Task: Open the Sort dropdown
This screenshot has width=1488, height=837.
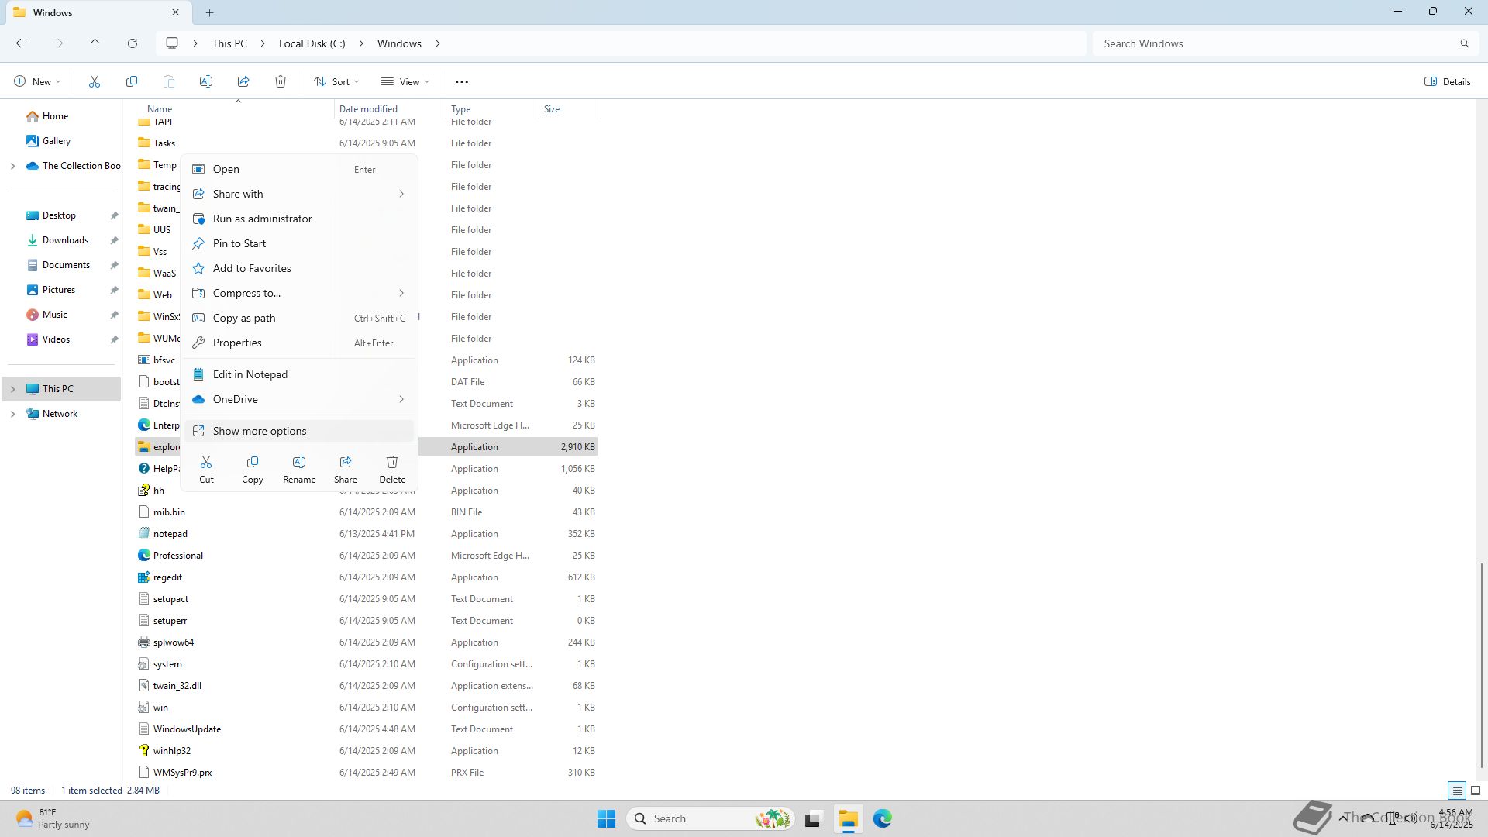Action: (x=336, y=81)
